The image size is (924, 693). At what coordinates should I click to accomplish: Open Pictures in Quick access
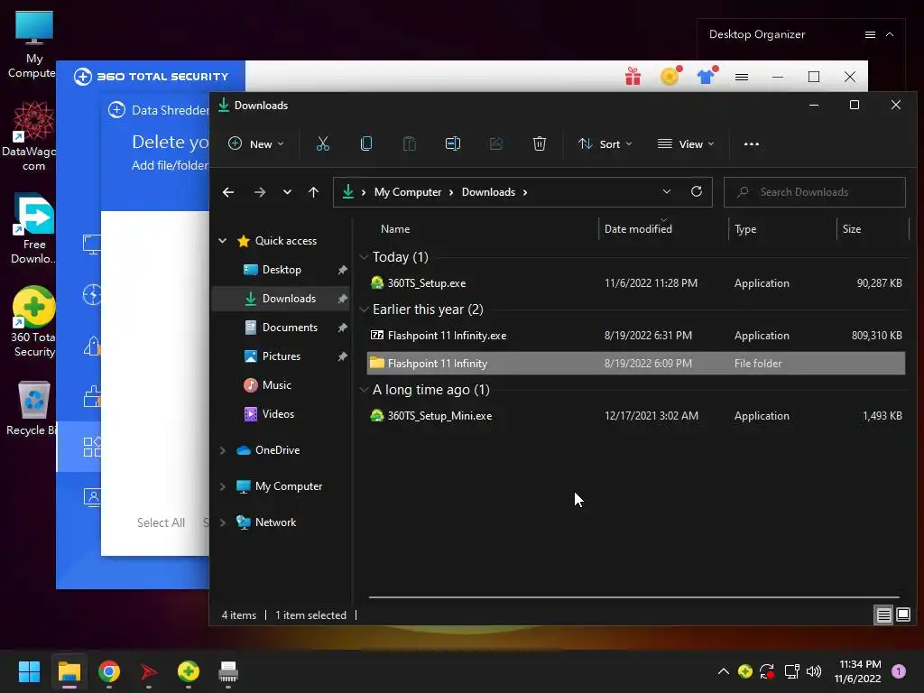pos(282,356)
